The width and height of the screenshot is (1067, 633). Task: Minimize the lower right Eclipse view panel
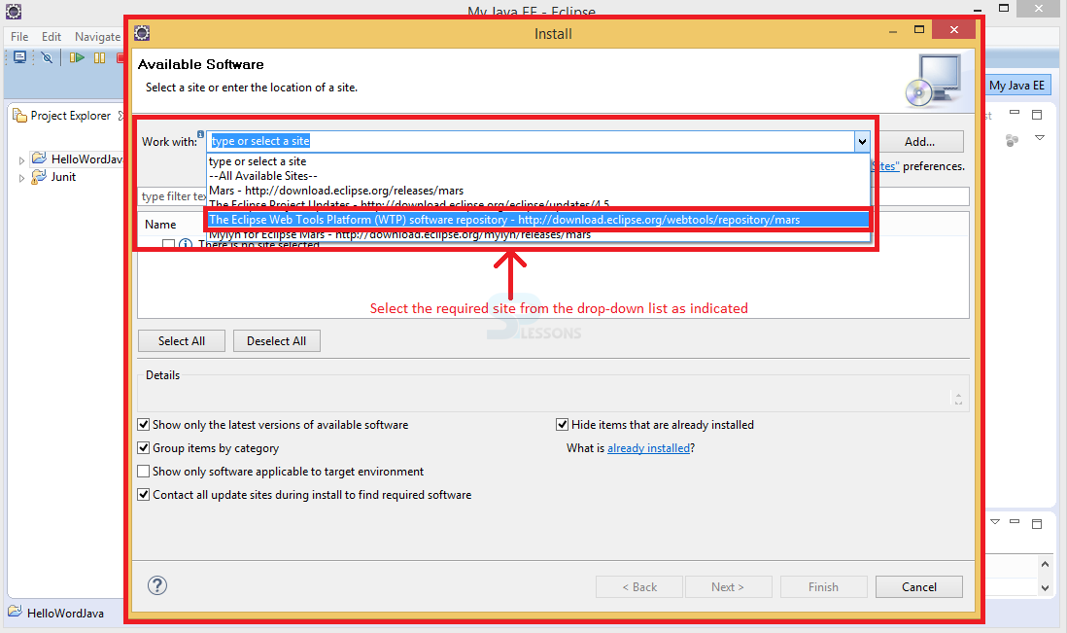pyautogui.click(x=1015, y=521)
